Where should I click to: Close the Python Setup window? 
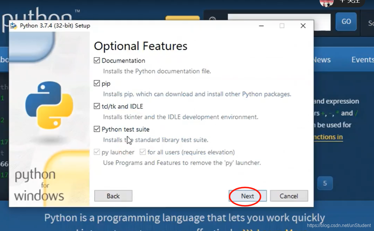coord(303,26)
